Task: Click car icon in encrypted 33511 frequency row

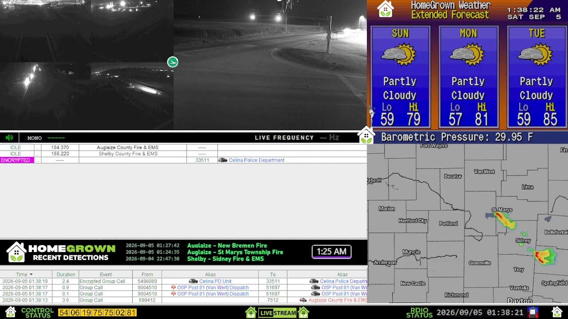Action: pyautogui.click(x=223, y=160)
